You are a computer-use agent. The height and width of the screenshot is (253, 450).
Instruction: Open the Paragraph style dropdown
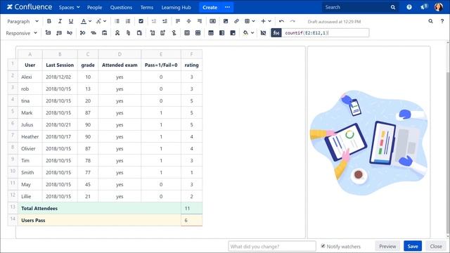[x=22, y=22]
